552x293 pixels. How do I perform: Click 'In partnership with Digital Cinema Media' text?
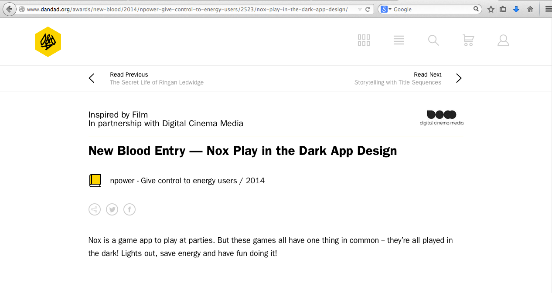pos(166,124)
